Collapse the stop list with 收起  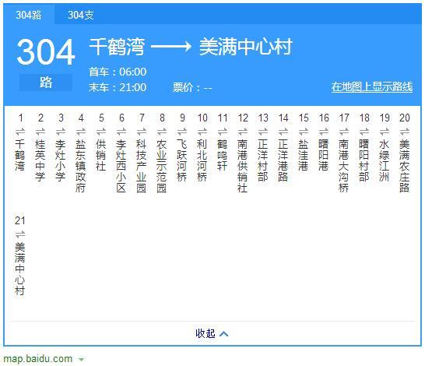tap(212, 333)
